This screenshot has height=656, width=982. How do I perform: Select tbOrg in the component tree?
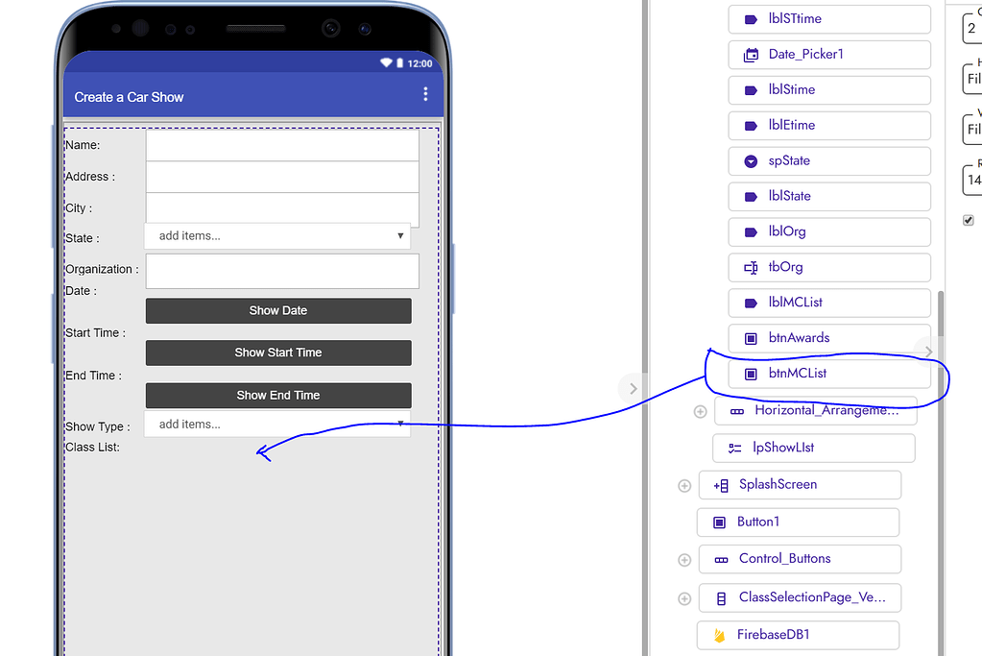pos(829,268)
